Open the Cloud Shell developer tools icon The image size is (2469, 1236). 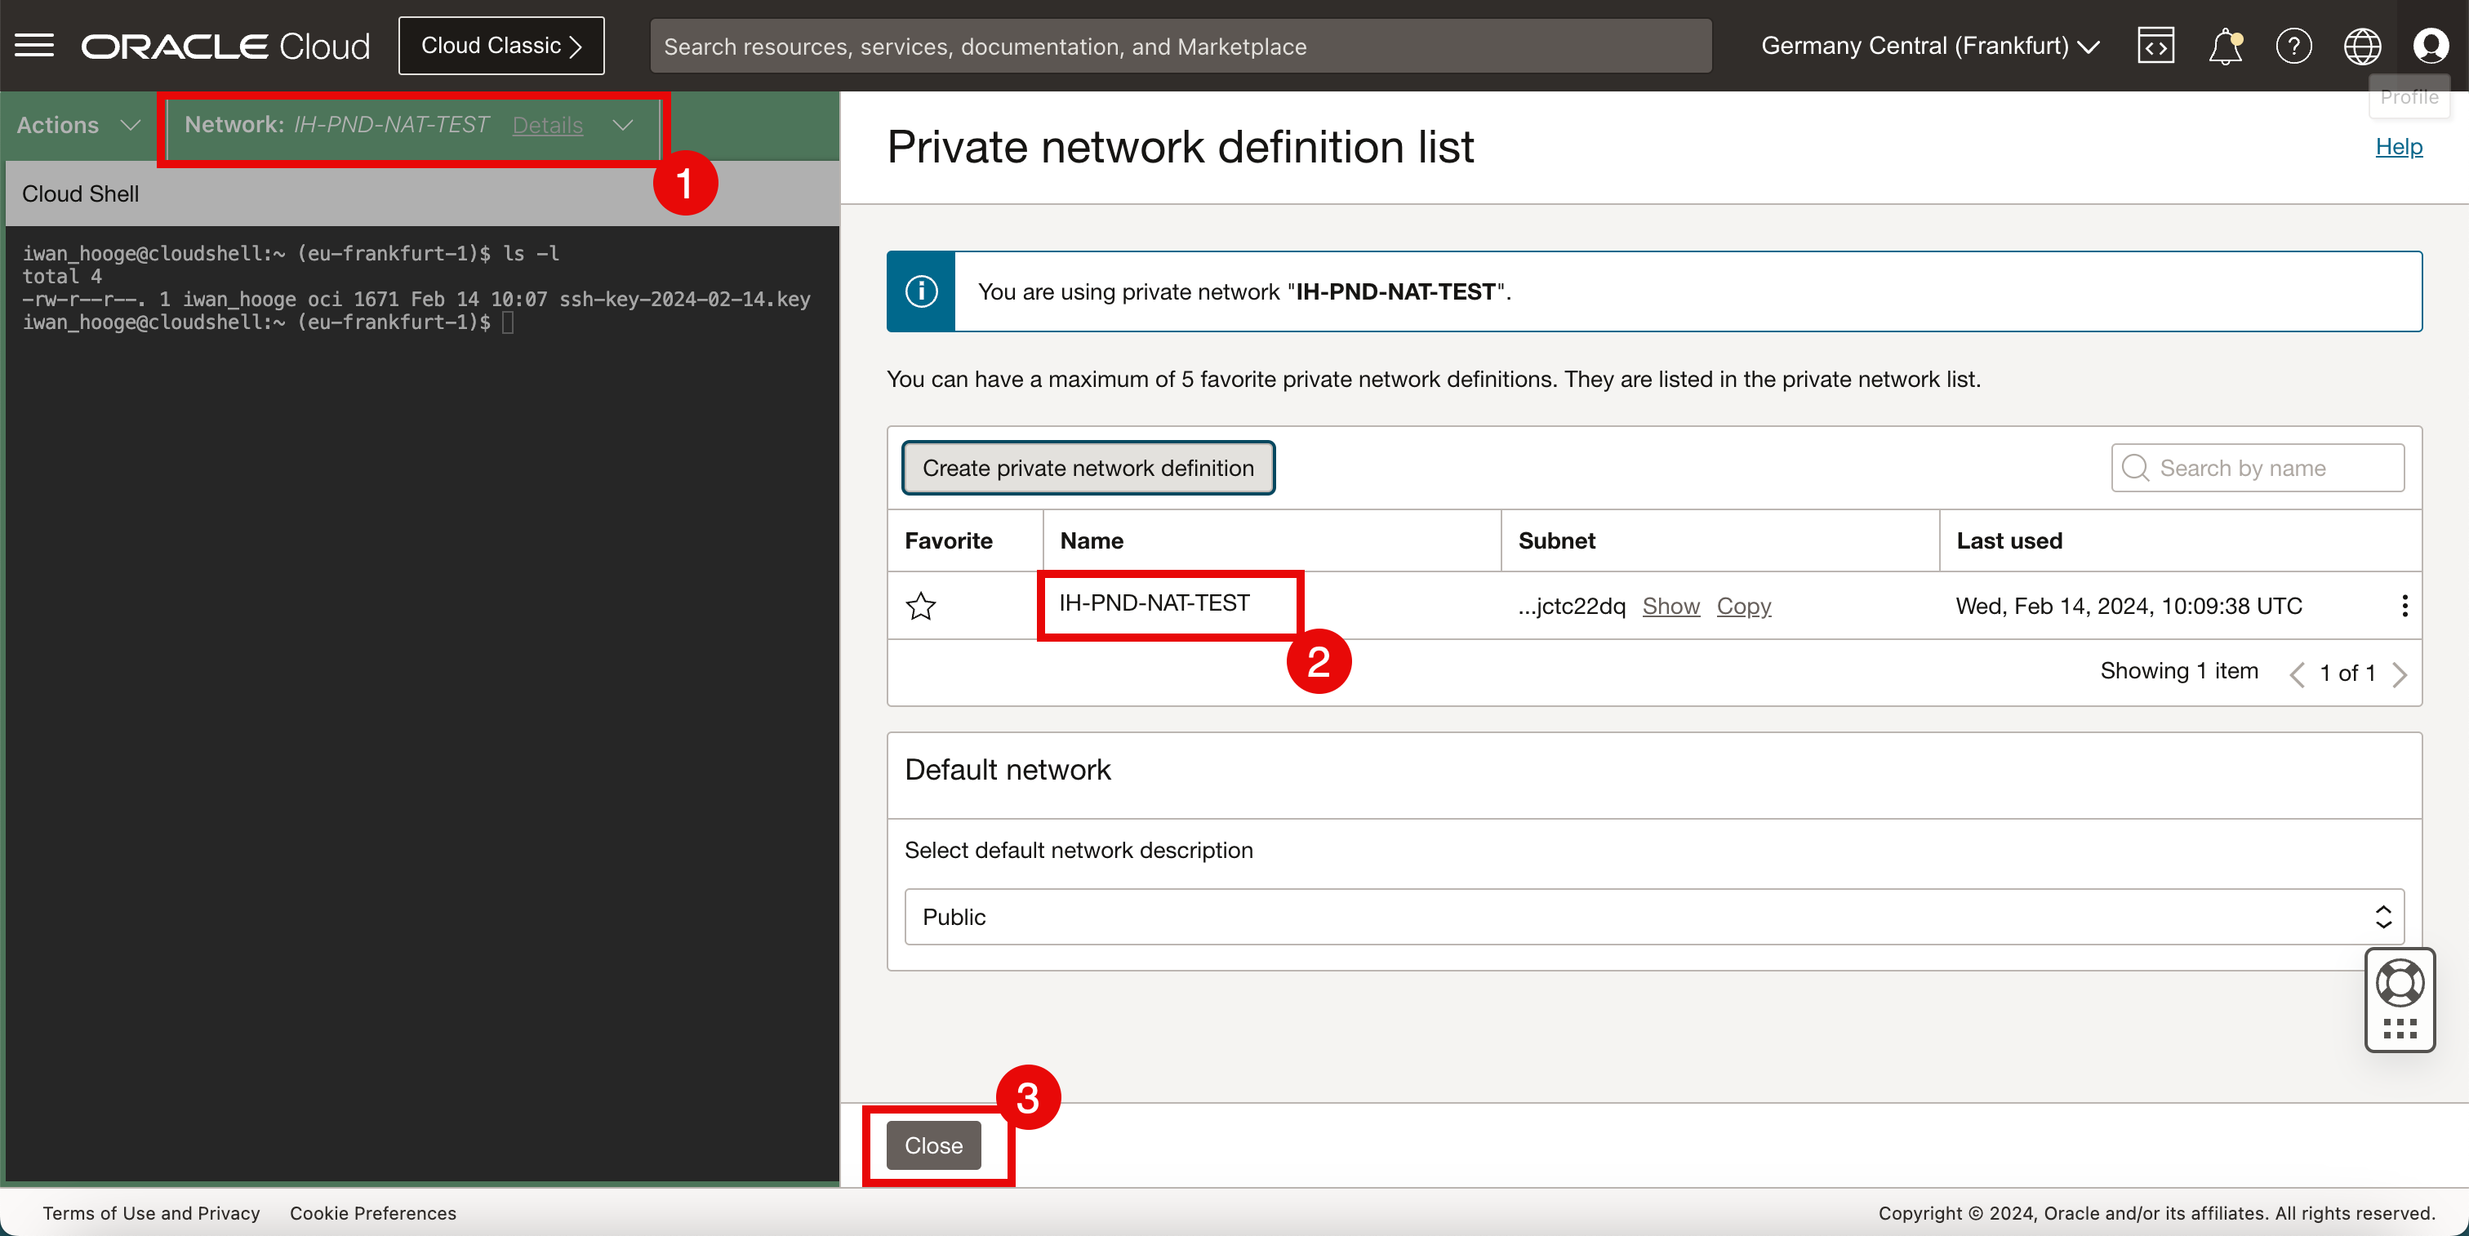(2155, 45)
